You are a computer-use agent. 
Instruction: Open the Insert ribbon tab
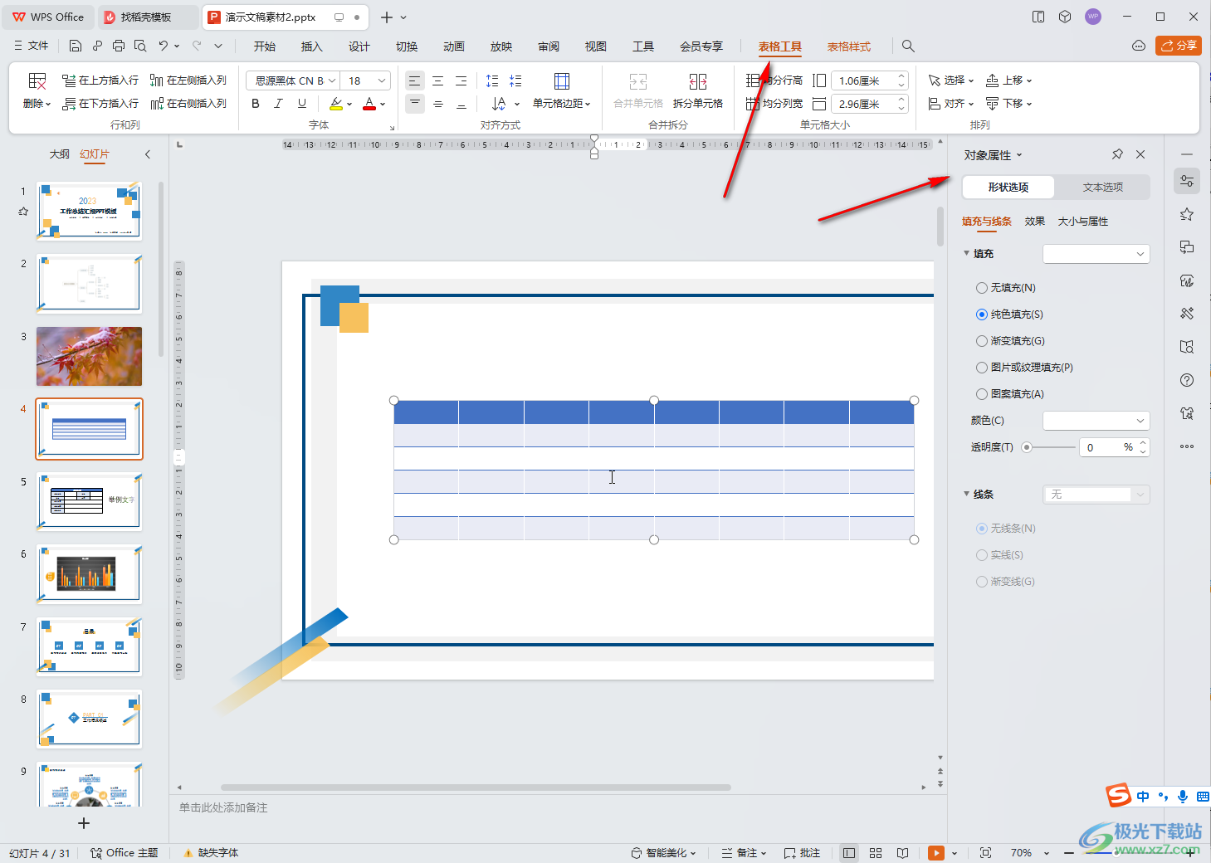click(x=311, y=46)
